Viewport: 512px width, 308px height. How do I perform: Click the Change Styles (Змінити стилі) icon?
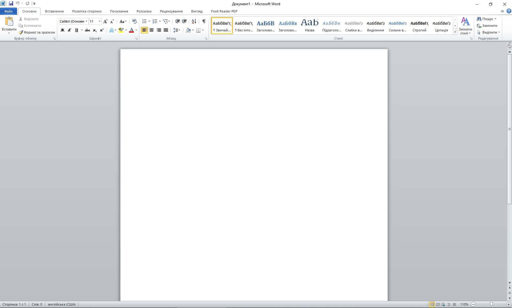pyautogui.click(x=465, y=22)
